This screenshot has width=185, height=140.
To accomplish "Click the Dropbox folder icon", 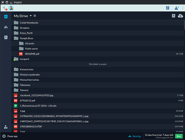I will (x=16, y=28).
